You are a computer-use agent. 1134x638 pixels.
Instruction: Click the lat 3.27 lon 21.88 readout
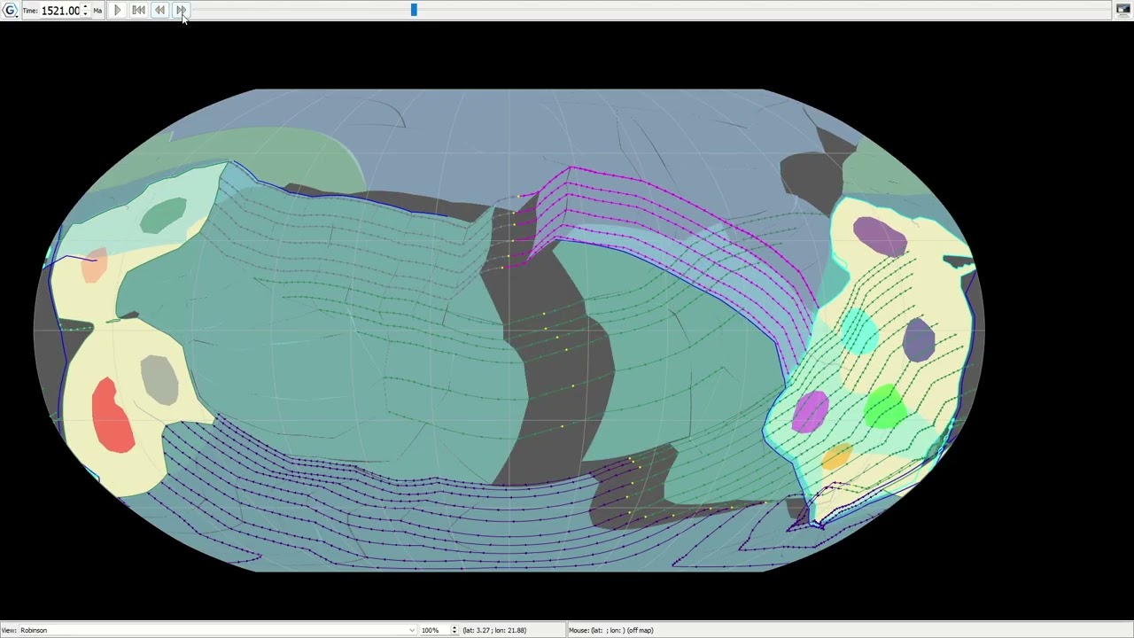pos(494,630)
